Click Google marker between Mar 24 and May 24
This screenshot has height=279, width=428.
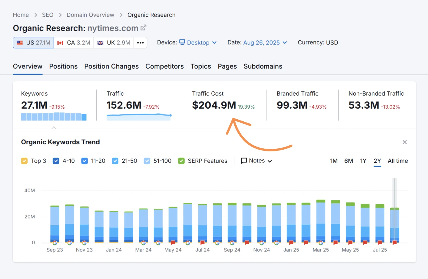(158, 243)
